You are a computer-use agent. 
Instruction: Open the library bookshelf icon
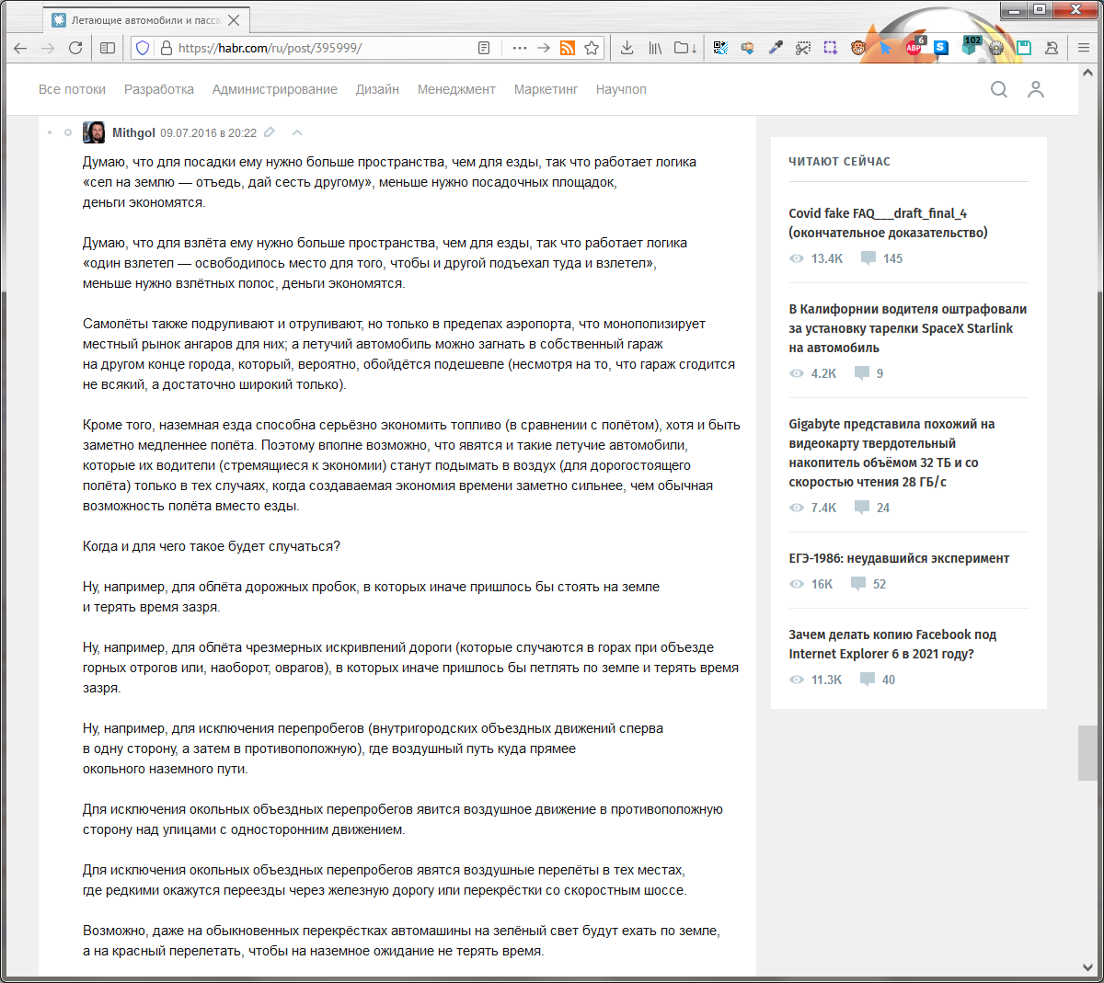[x=655, y=48]
